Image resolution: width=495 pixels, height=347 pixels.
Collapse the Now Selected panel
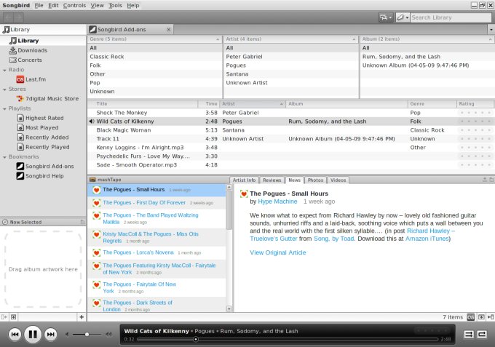pyautogui.click(x=4, y=222)
